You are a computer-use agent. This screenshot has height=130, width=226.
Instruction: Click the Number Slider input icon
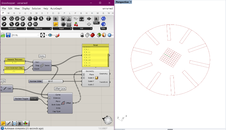[56, 19]
